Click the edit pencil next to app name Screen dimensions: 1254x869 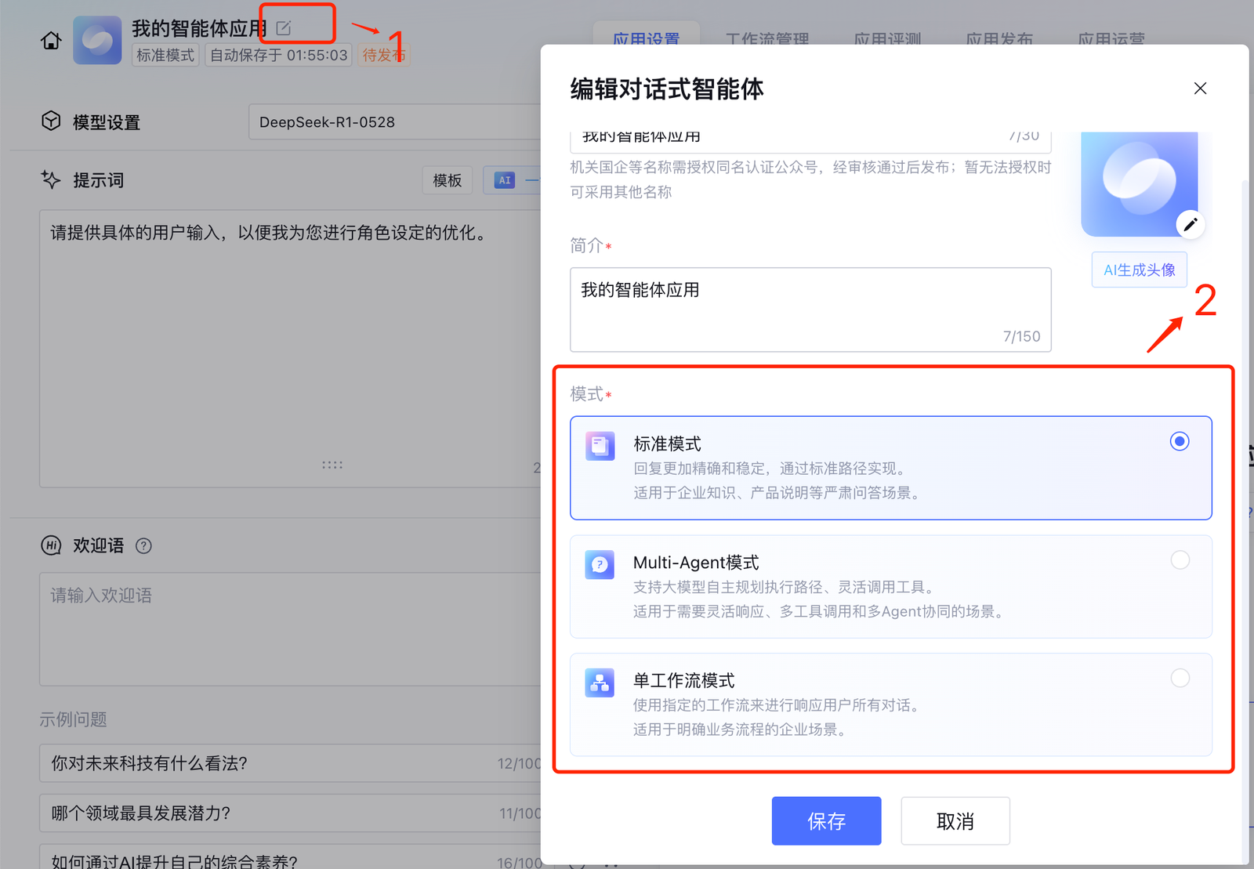click(284, 28)
